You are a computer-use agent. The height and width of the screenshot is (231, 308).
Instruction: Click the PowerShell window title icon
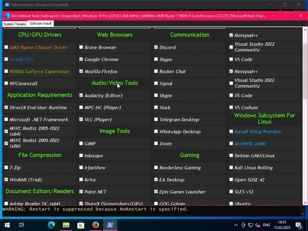(7, 5)
